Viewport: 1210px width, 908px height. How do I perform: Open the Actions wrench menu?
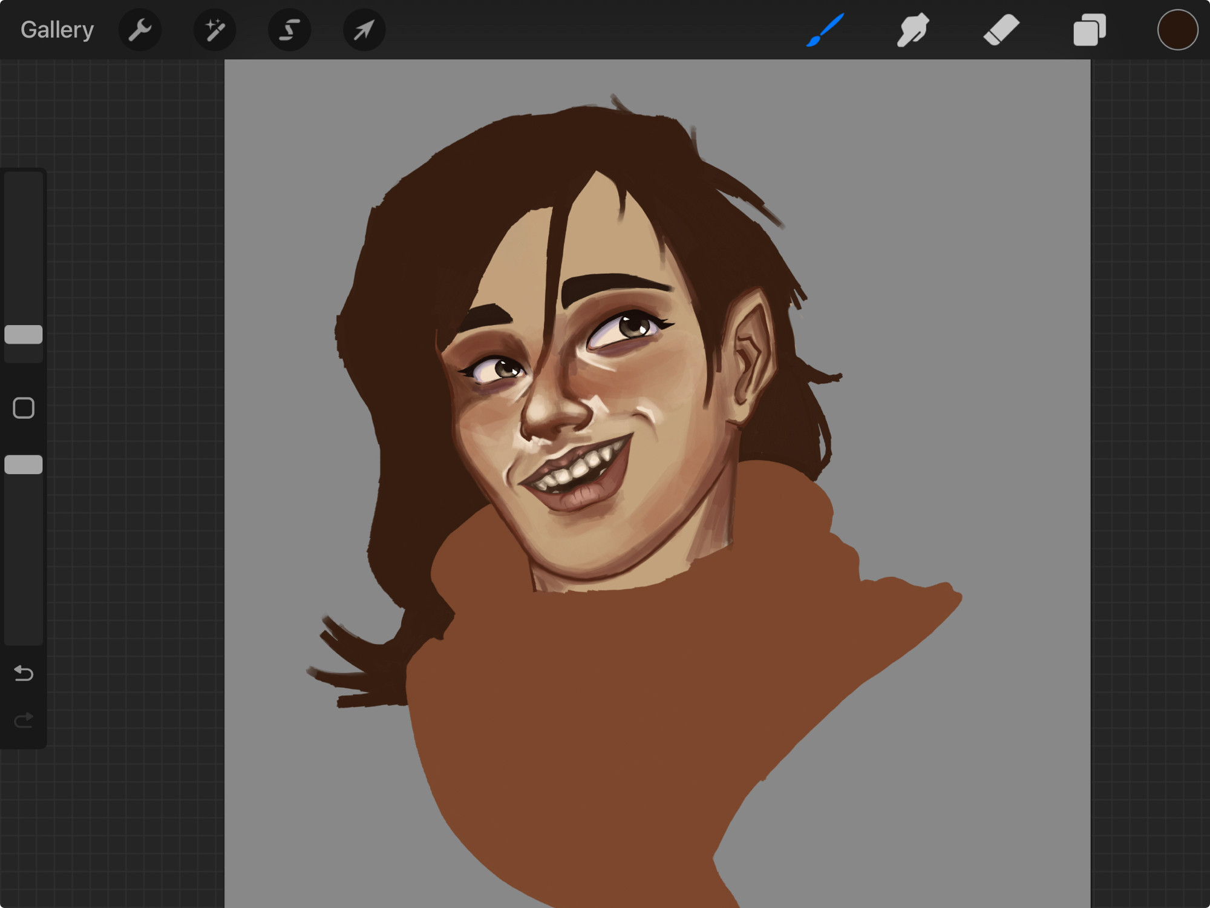pos(140,30)
